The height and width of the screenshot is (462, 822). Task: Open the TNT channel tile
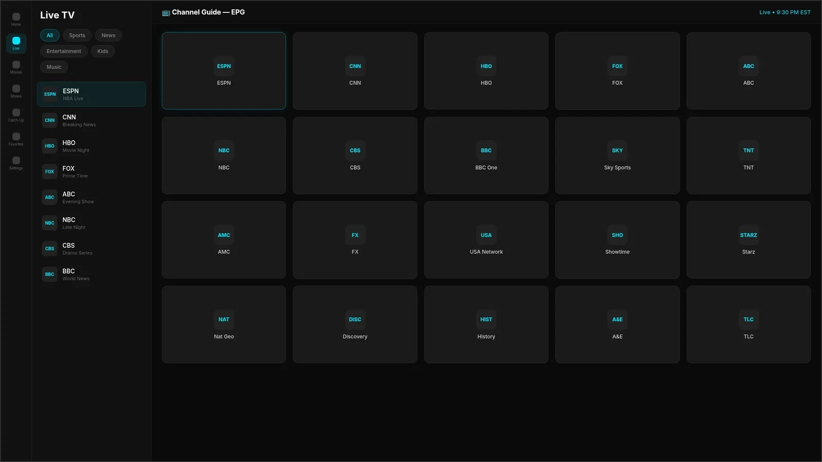pos(749,156)
